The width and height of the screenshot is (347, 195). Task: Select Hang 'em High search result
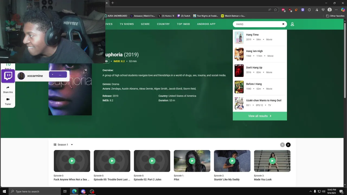(x=260, y=54)
